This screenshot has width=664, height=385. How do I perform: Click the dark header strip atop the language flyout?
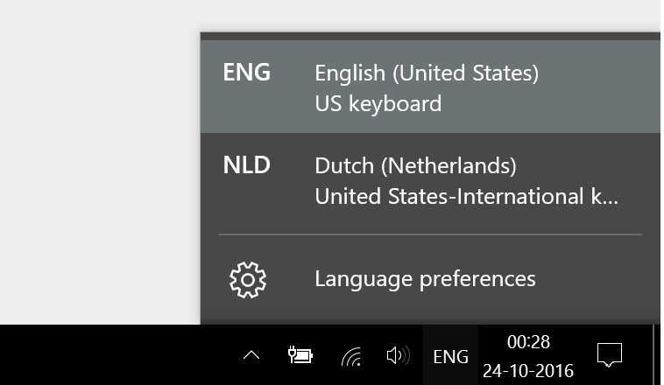tap(430, 37)
